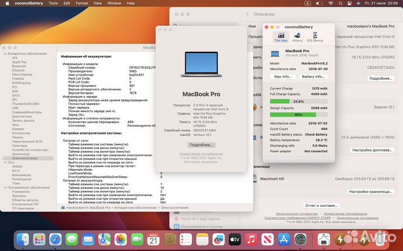This screenshot has height=251, width=403.
Task: Click the Wi-Fi icon in menu bar
Action: pyautogui.click(x=331, y=3)
